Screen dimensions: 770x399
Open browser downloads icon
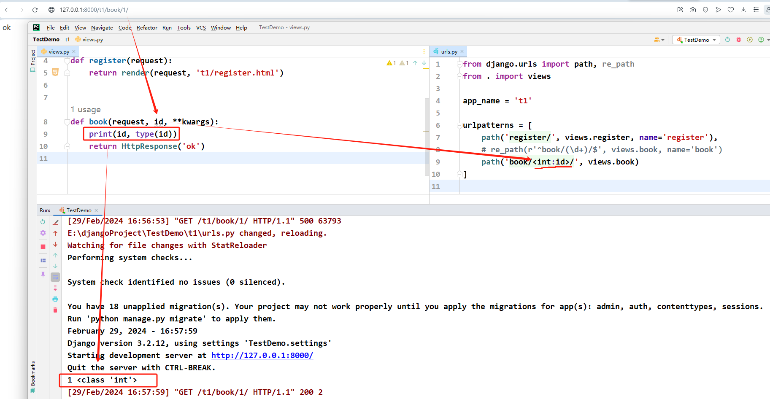pyautogui.click(x=743, y=10)
